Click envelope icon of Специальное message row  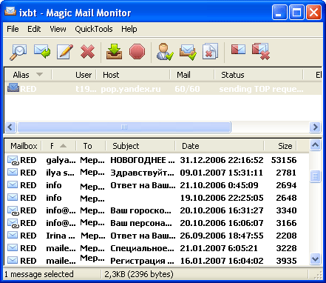click(13, 247)
